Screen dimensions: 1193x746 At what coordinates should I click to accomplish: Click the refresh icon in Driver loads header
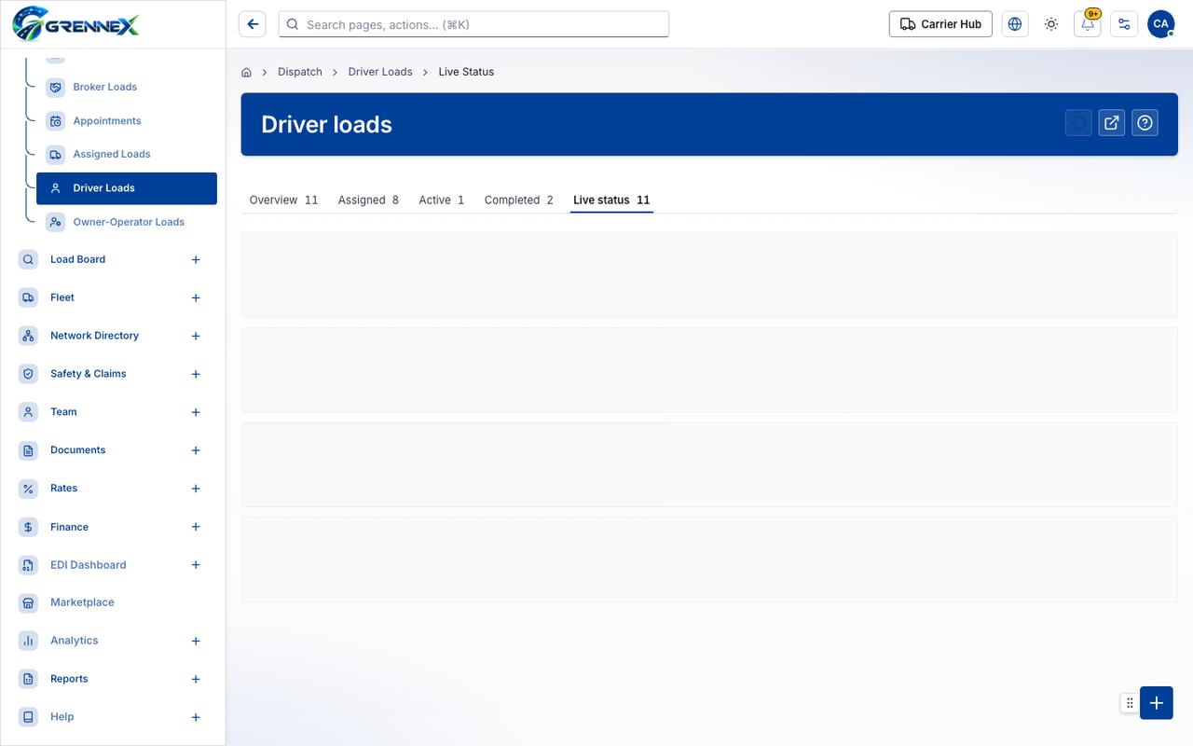[x=1078, y=123]
